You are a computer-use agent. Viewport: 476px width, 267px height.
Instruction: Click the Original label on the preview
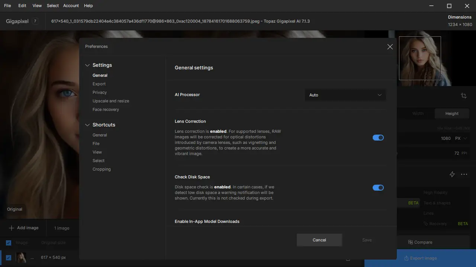click(15, 209)
